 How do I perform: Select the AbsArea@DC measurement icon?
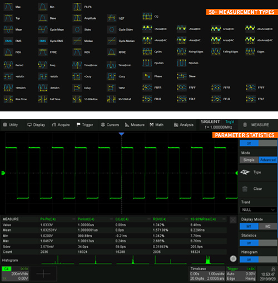(250, 29)
